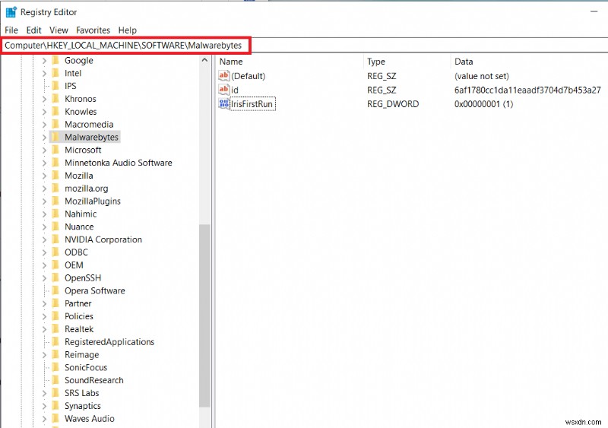Click the Registry Editor app icon in title bar
Image resolution: width=608 pixels, height=428 pixels.
click(11, 12)
